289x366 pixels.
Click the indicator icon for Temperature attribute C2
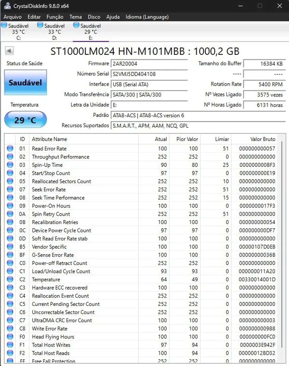coord(10,279)
